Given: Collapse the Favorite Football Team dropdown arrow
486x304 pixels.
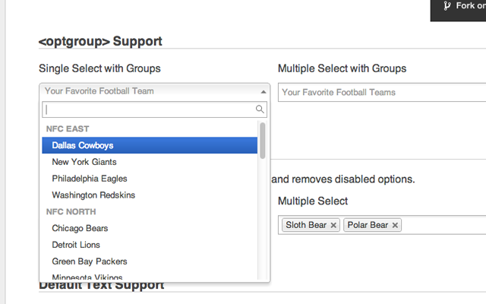Looking at the screenshot, I should [263, 91].
